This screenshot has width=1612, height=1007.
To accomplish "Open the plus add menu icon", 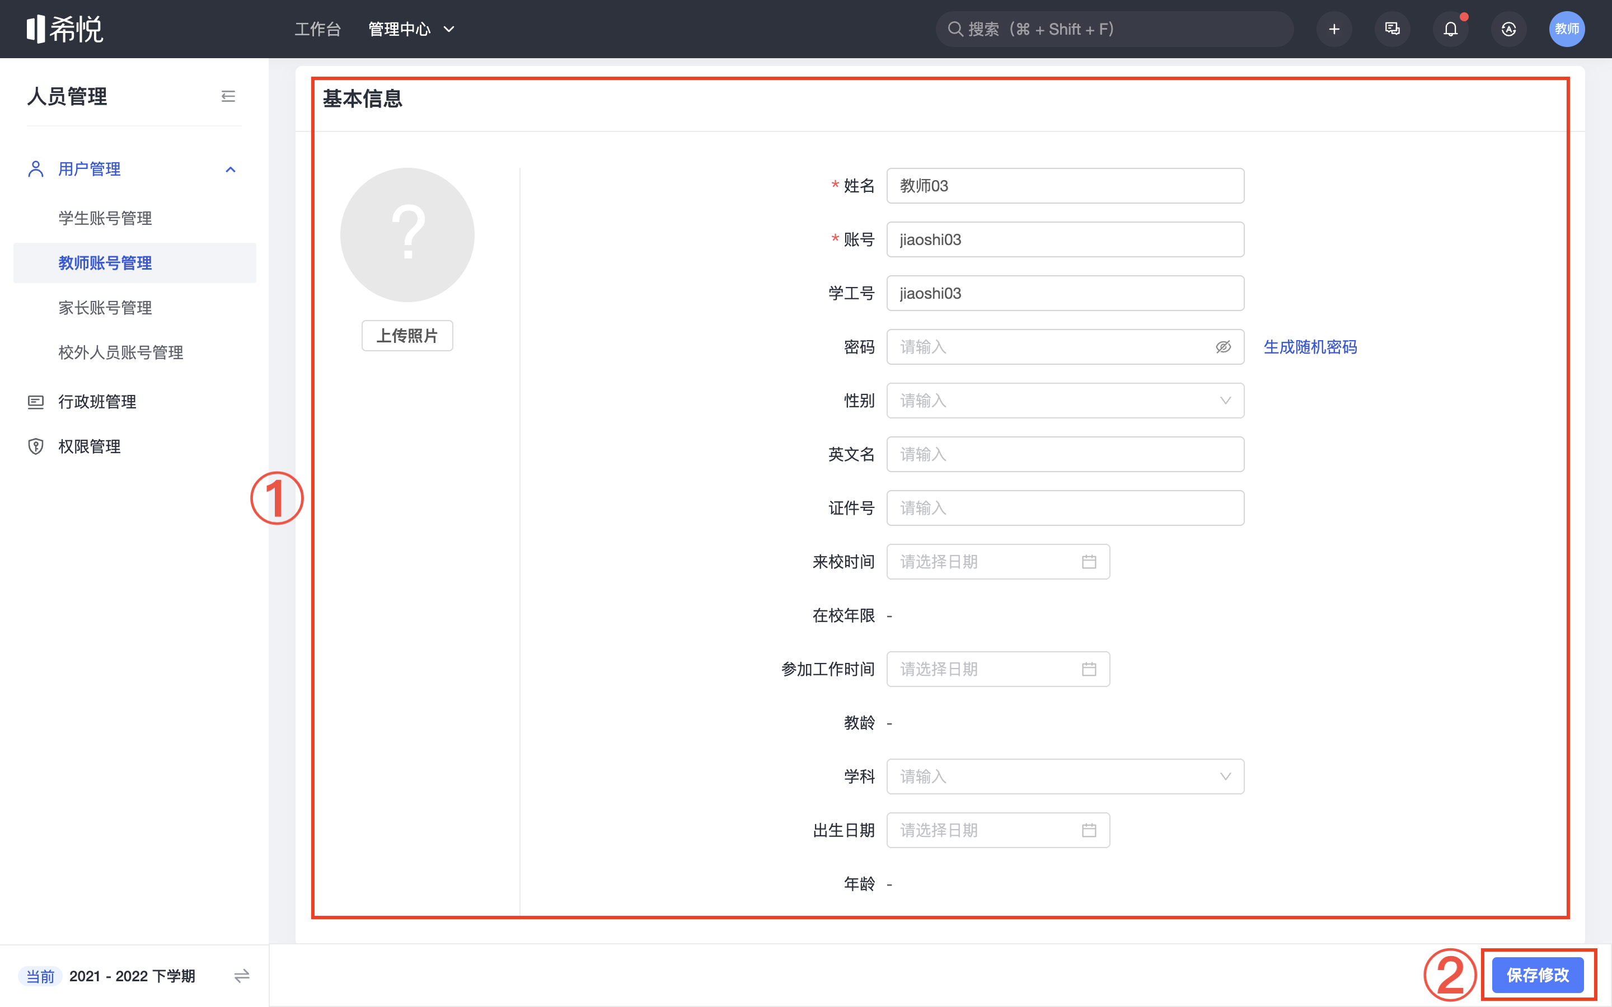I will (1334, 29).
